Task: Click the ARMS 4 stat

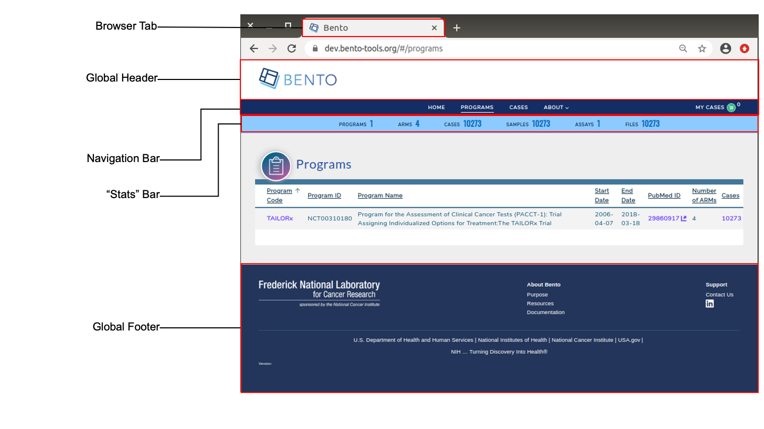Action: click(x=409, y=124)
